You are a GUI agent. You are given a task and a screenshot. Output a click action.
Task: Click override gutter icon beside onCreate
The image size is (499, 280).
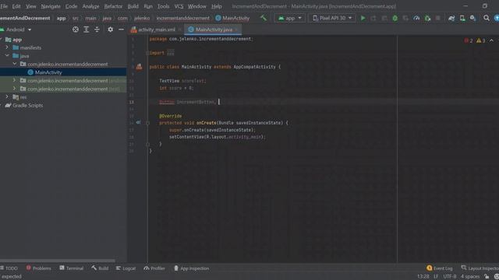pyautogui.click(x=138, y=123)
